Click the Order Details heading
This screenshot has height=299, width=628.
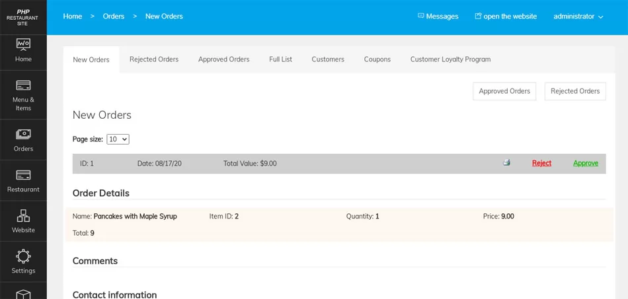pos(101,193)
